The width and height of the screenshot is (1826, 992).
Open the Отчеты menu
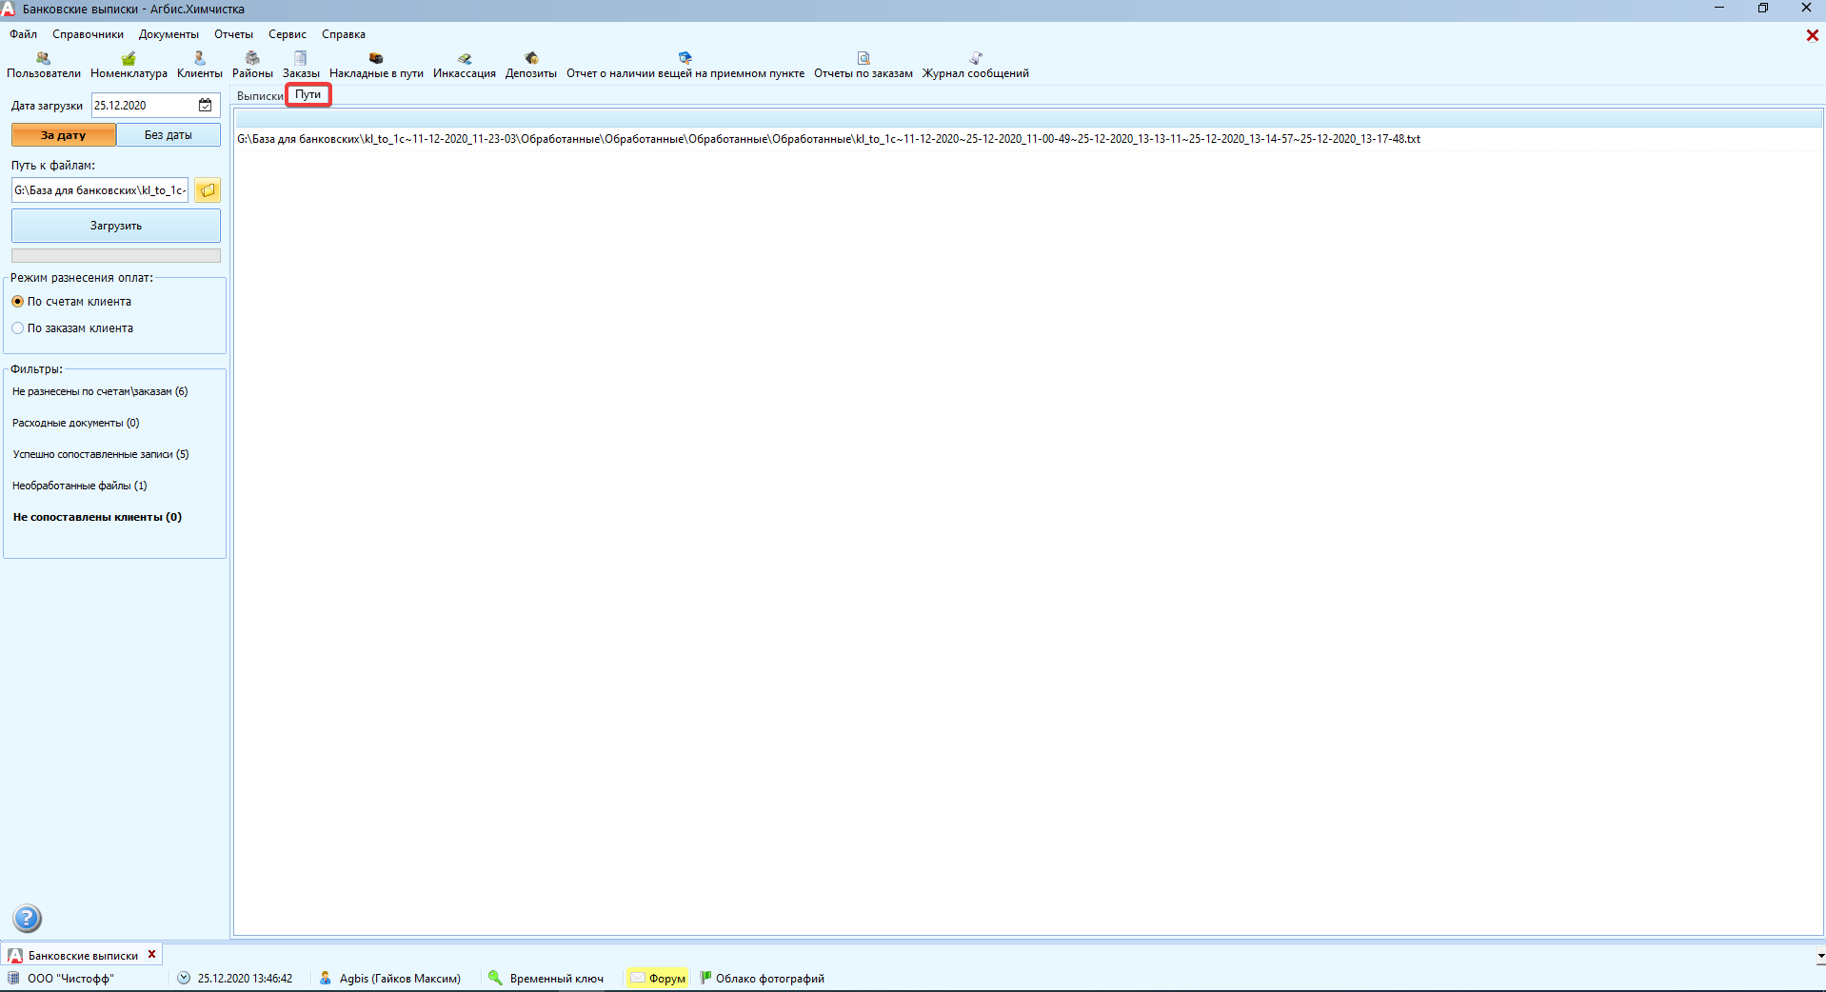[233, 34]
